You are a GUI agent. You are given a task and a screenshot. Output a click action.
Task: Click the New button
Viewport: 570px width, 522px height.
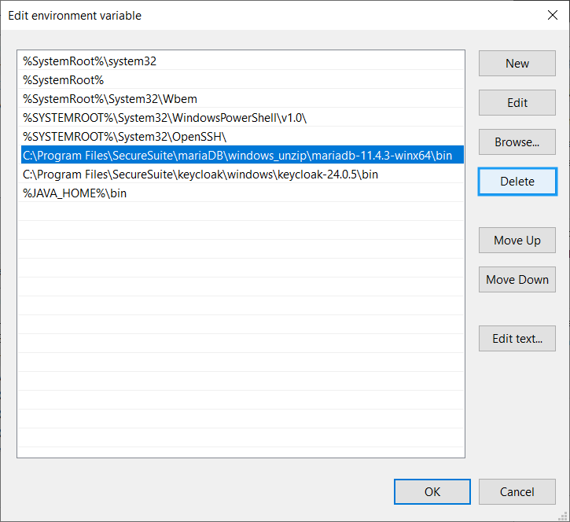(517, 63)
